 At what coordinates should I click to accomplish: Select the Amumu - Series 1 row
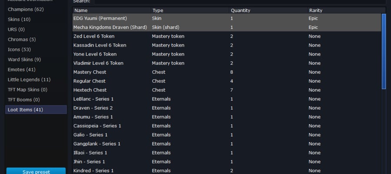click(x=227, y=117)
